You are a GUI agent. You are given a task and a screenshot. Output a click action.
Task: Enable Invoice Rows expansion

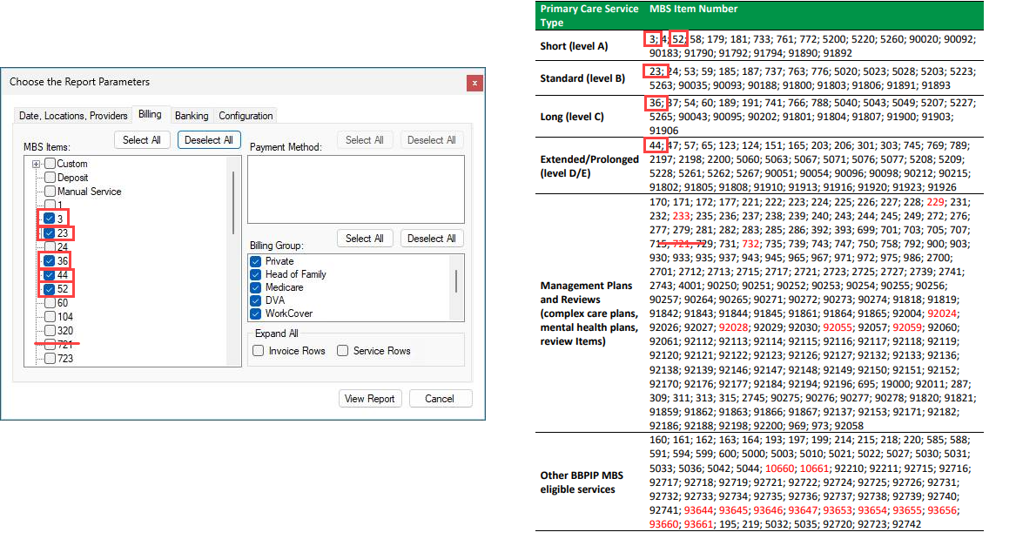pos(259,351)
